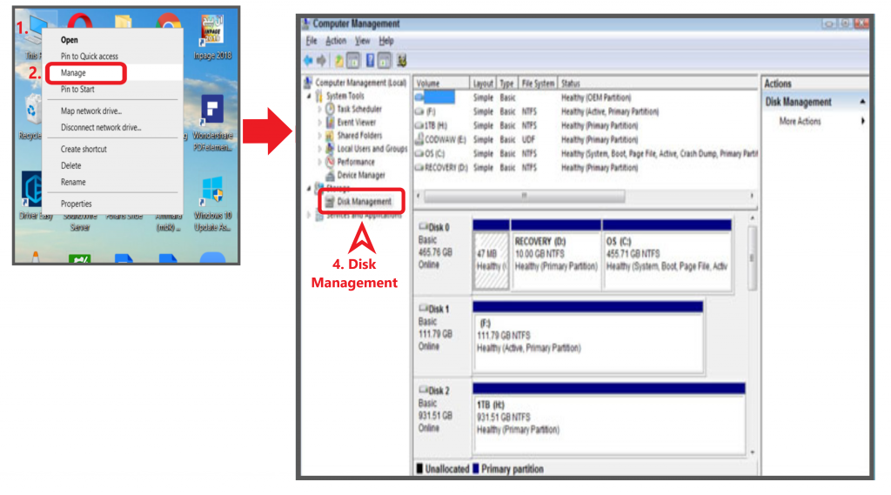Click the disk map vertical scrollbar thumb
The image size is (891, 495).
(753, 258)
